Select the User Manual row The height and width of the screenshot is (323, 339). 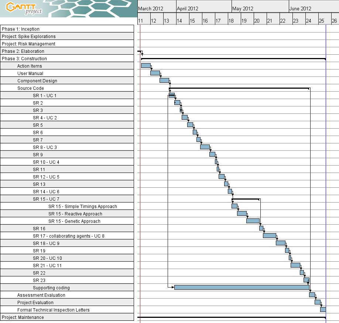coord(67,73)
